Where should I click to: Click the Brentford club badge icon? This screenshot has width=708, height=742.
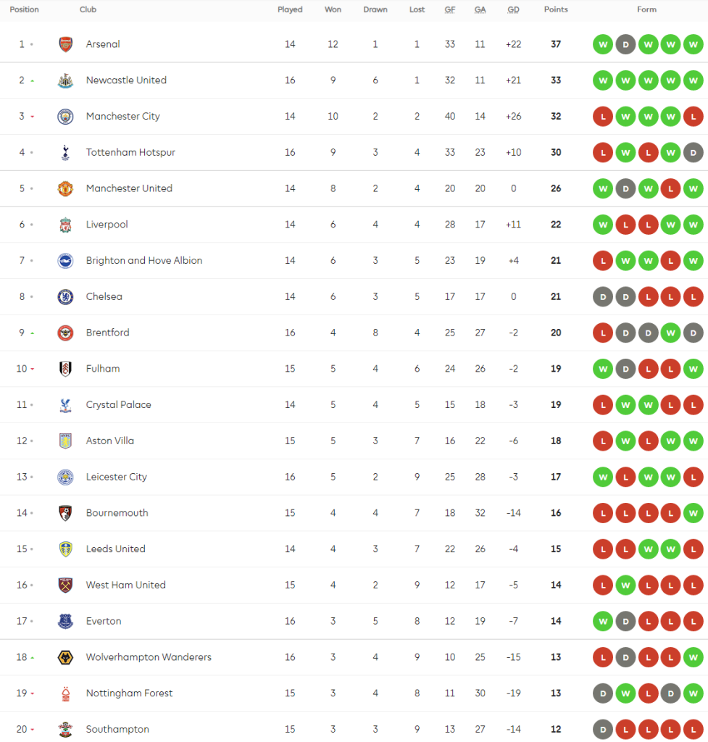66,333
